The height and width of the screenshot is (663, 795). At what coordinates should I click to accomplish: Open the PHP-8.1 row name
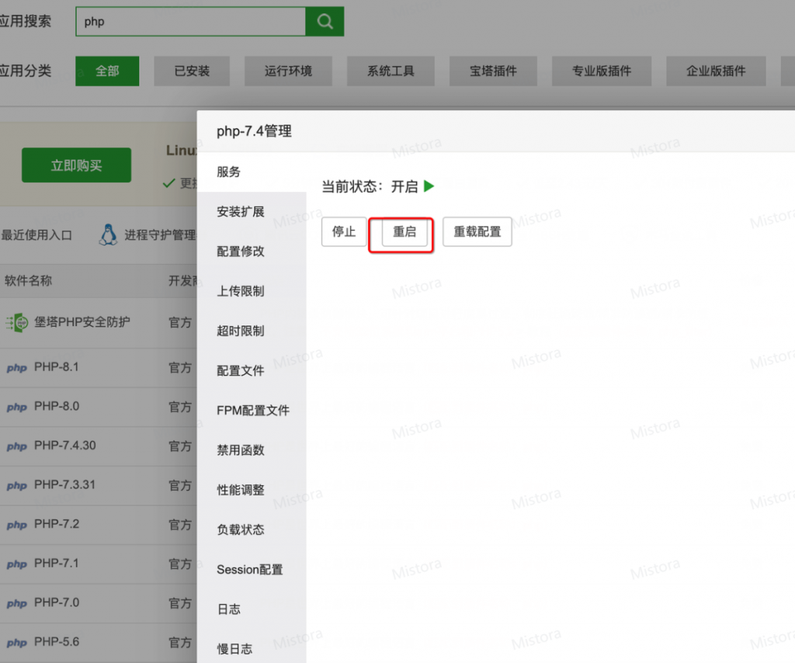point(56,367)
